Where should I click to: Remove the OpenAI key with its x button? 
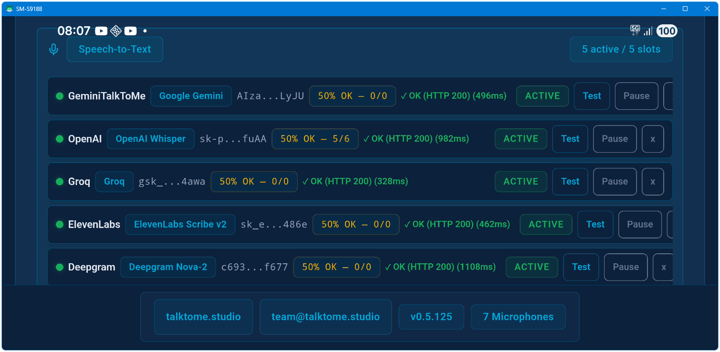(x=653, y=139)
